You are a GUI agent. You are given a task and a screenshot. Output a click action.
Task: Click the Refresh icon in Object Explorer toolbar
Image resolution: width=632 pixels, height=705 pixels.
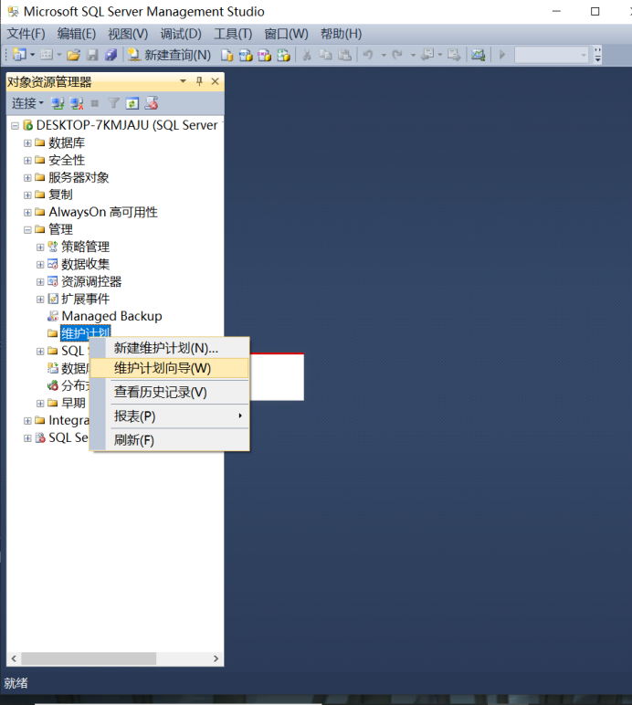point(132,104)
